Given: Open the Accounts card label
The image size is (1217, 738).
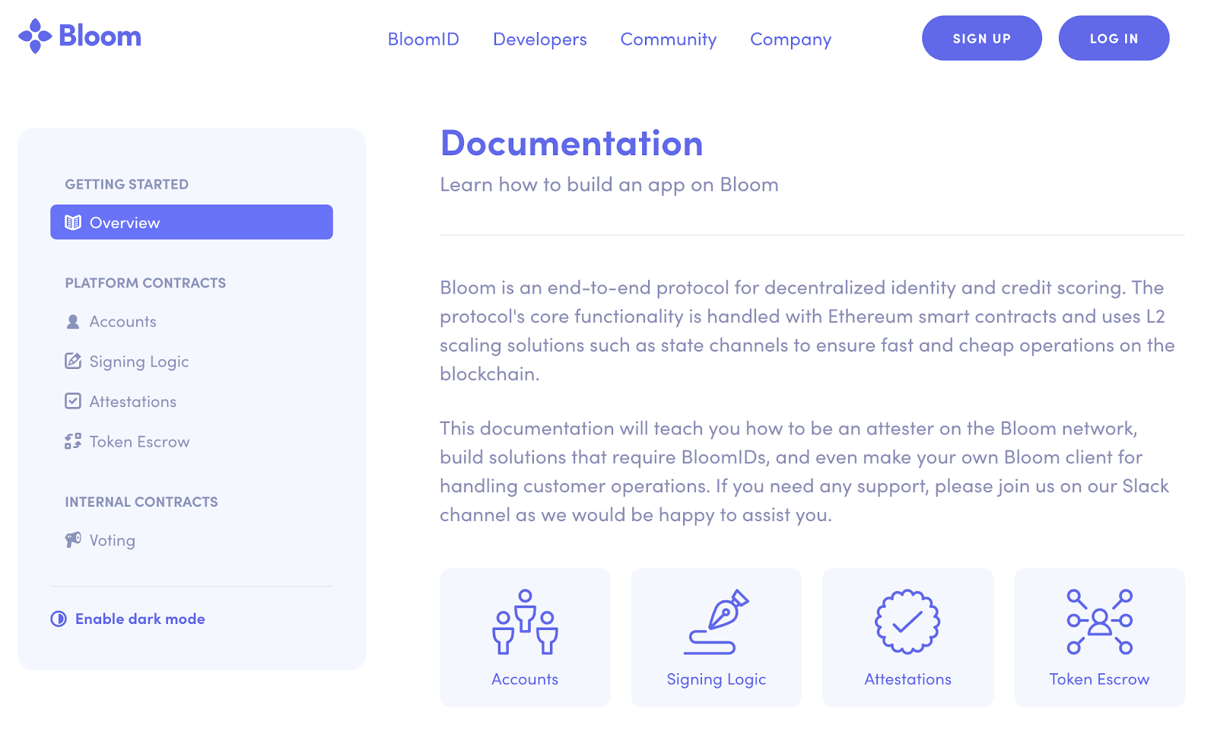Looking at the screenshot, I should tap(525, 679).
